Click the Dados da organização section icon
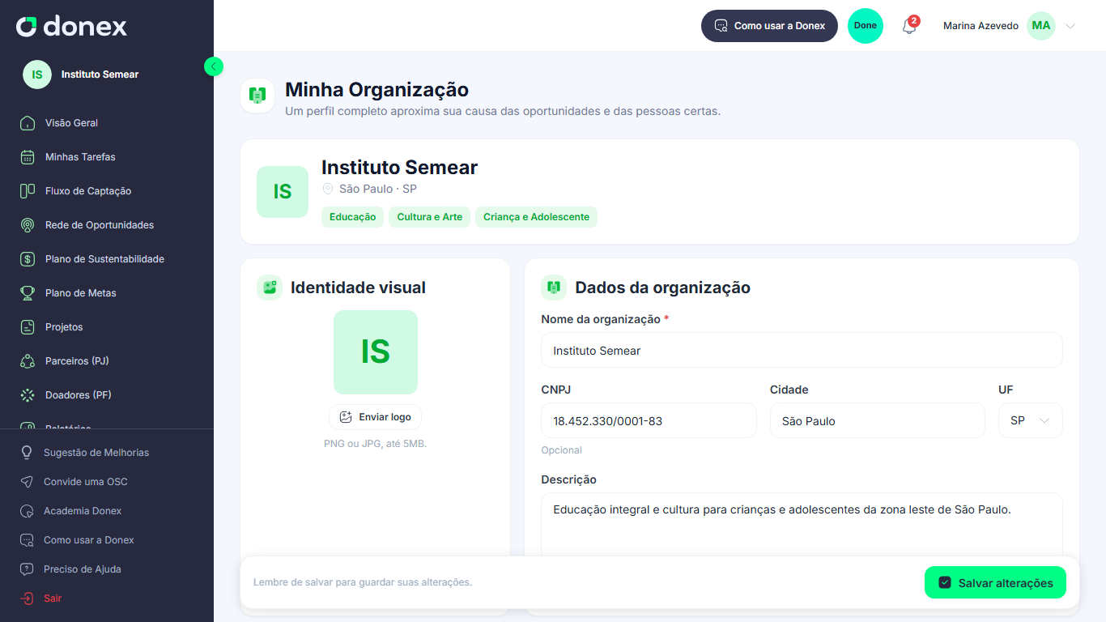Image resolution: width=1106 pixels, height=622 pixels. click(554, 288)
